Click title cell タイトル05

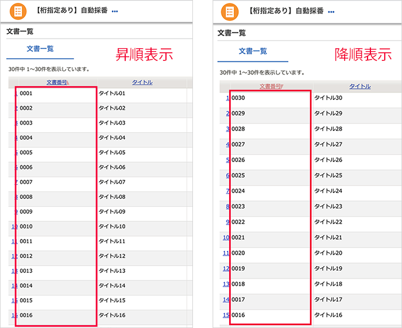(x=112, y=153)
